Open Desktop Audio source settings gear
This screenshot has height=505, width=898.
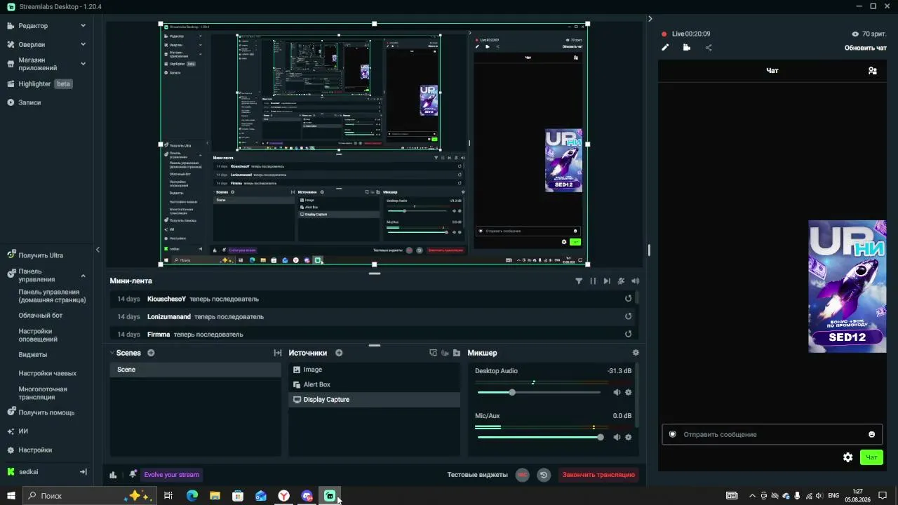click(x=628, y=393)
